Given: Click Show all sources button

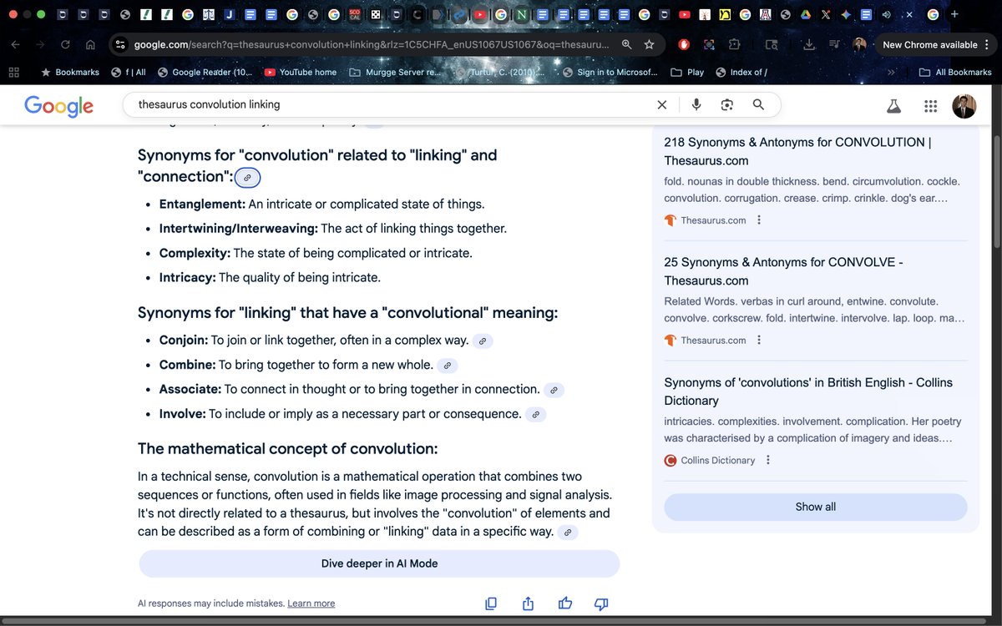Looking at the screenshot, I should coord(815,507).
